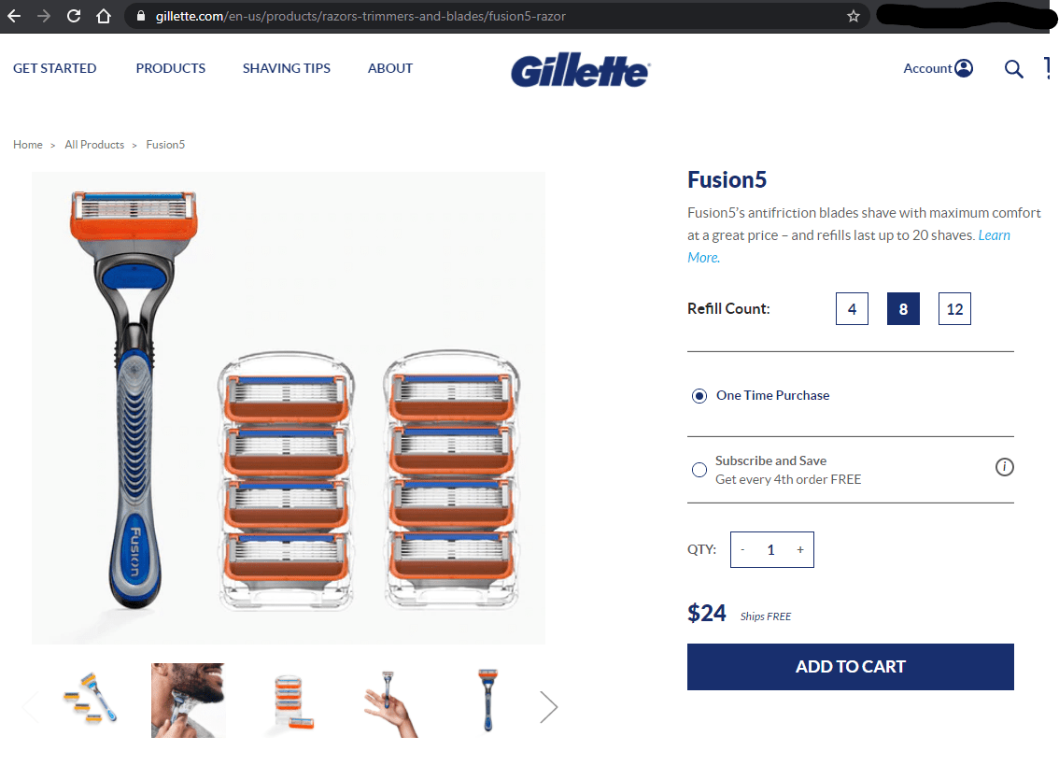Open site search magnifier icon
Viewport: 1059px width, 765px height.
pos(1013,68)
